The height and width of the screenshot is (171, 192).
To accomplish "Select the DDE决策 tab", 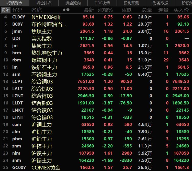I will (102, 3).
